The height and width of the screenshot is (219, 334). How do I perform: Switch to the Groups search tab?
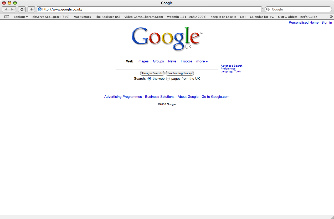(158, 61)
